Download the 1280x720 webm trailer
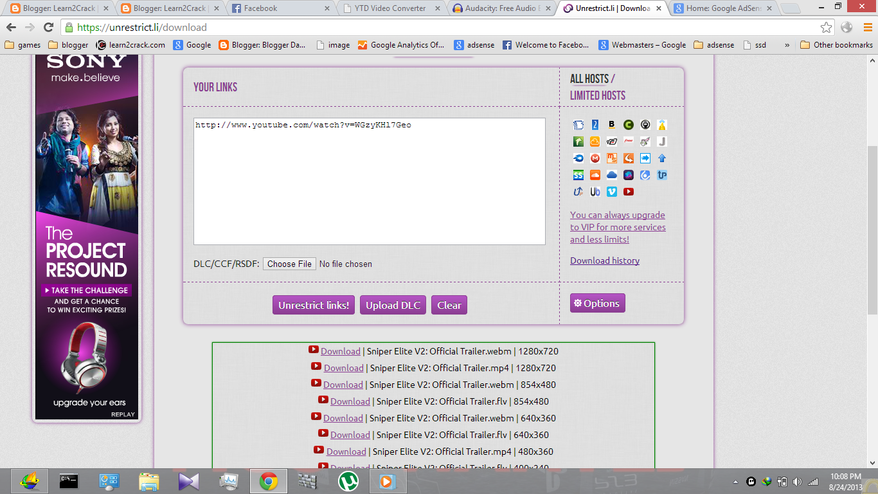 click(x=341, y=351)
